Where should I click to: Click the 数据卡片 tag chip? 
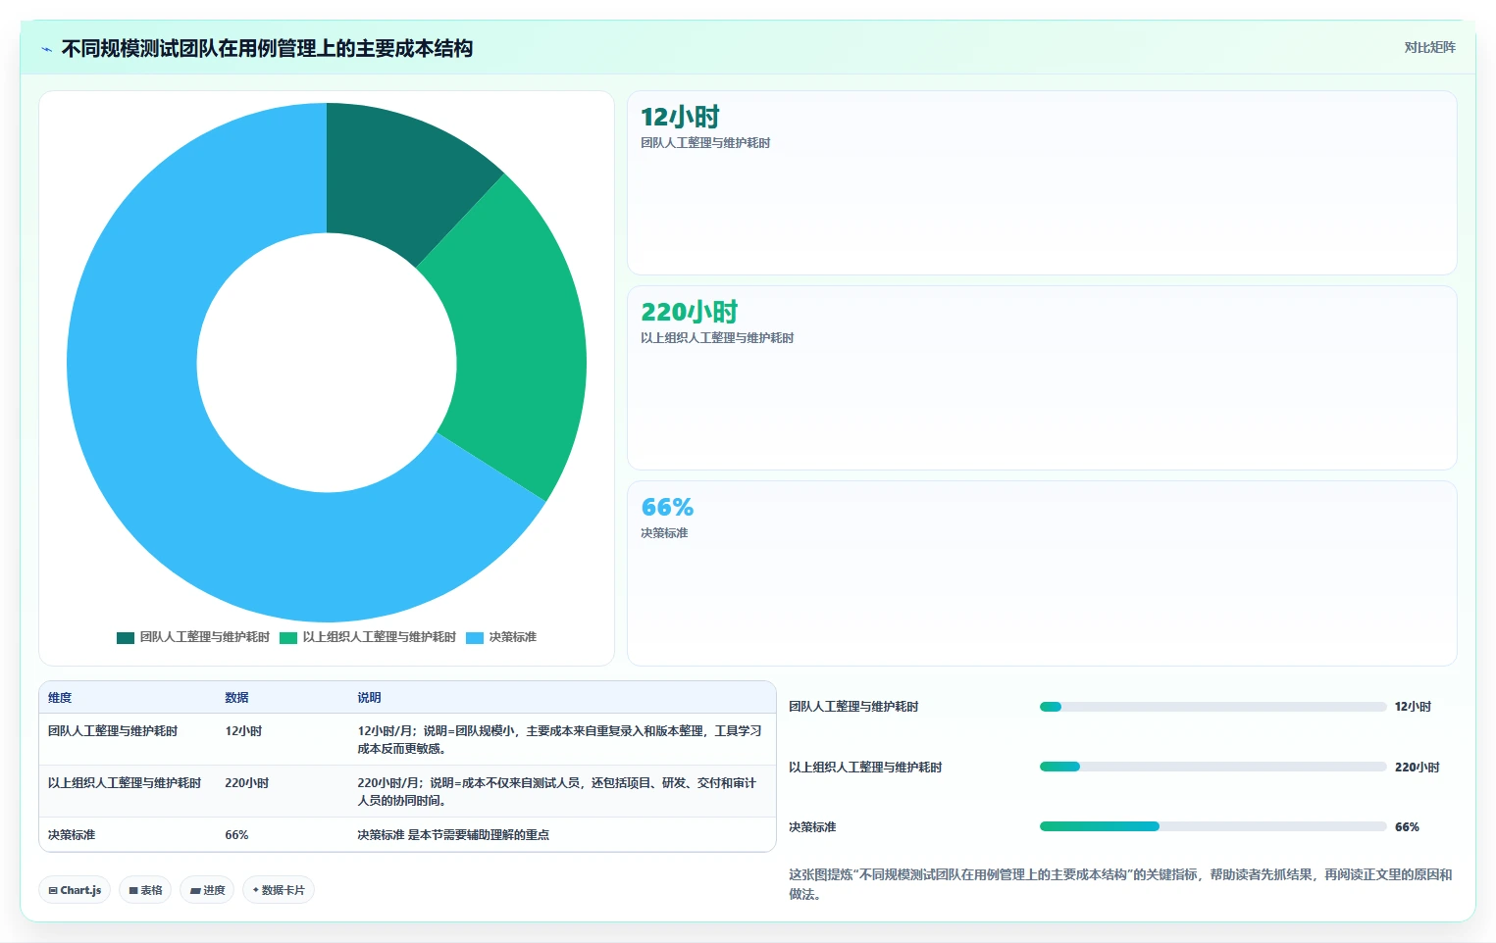(x=279, y=890)
